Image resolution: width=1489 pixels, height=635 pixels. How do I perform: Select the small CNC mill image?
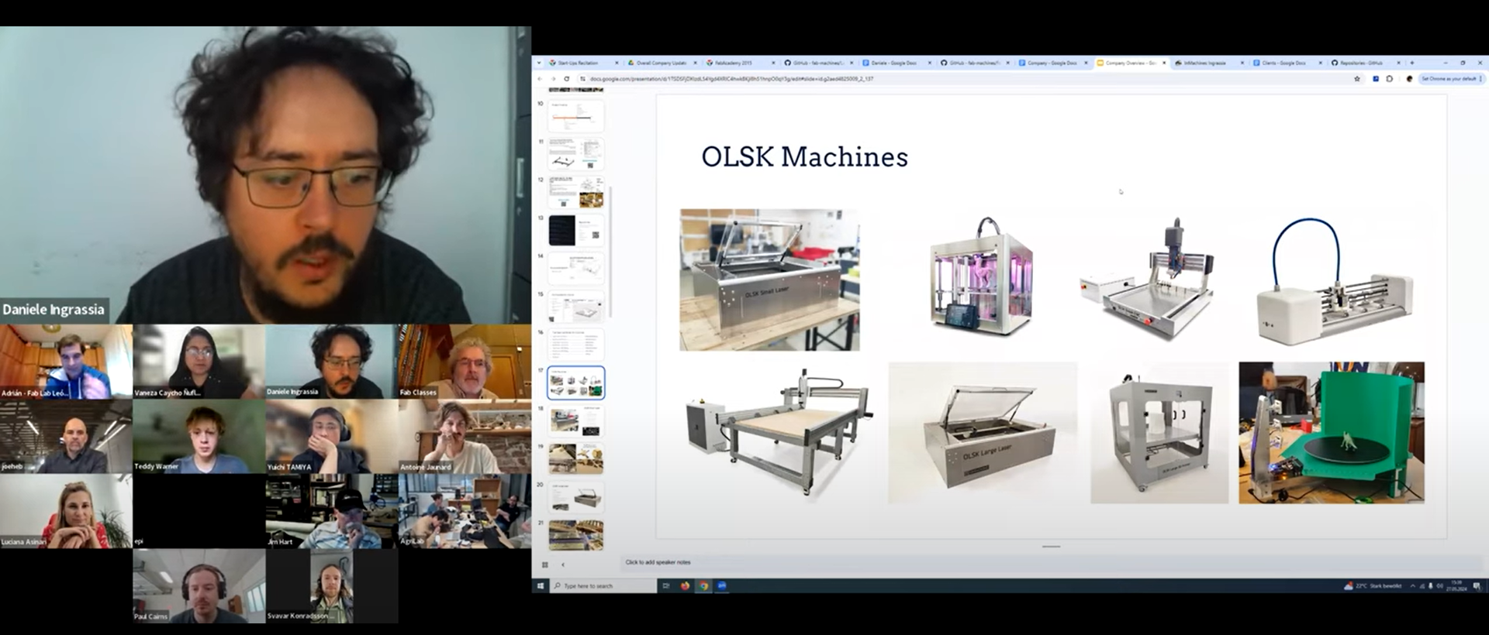(x=1147, y=278)
